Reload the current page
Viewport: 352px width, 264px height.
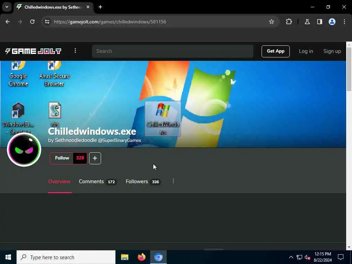[x=32, y=22]
